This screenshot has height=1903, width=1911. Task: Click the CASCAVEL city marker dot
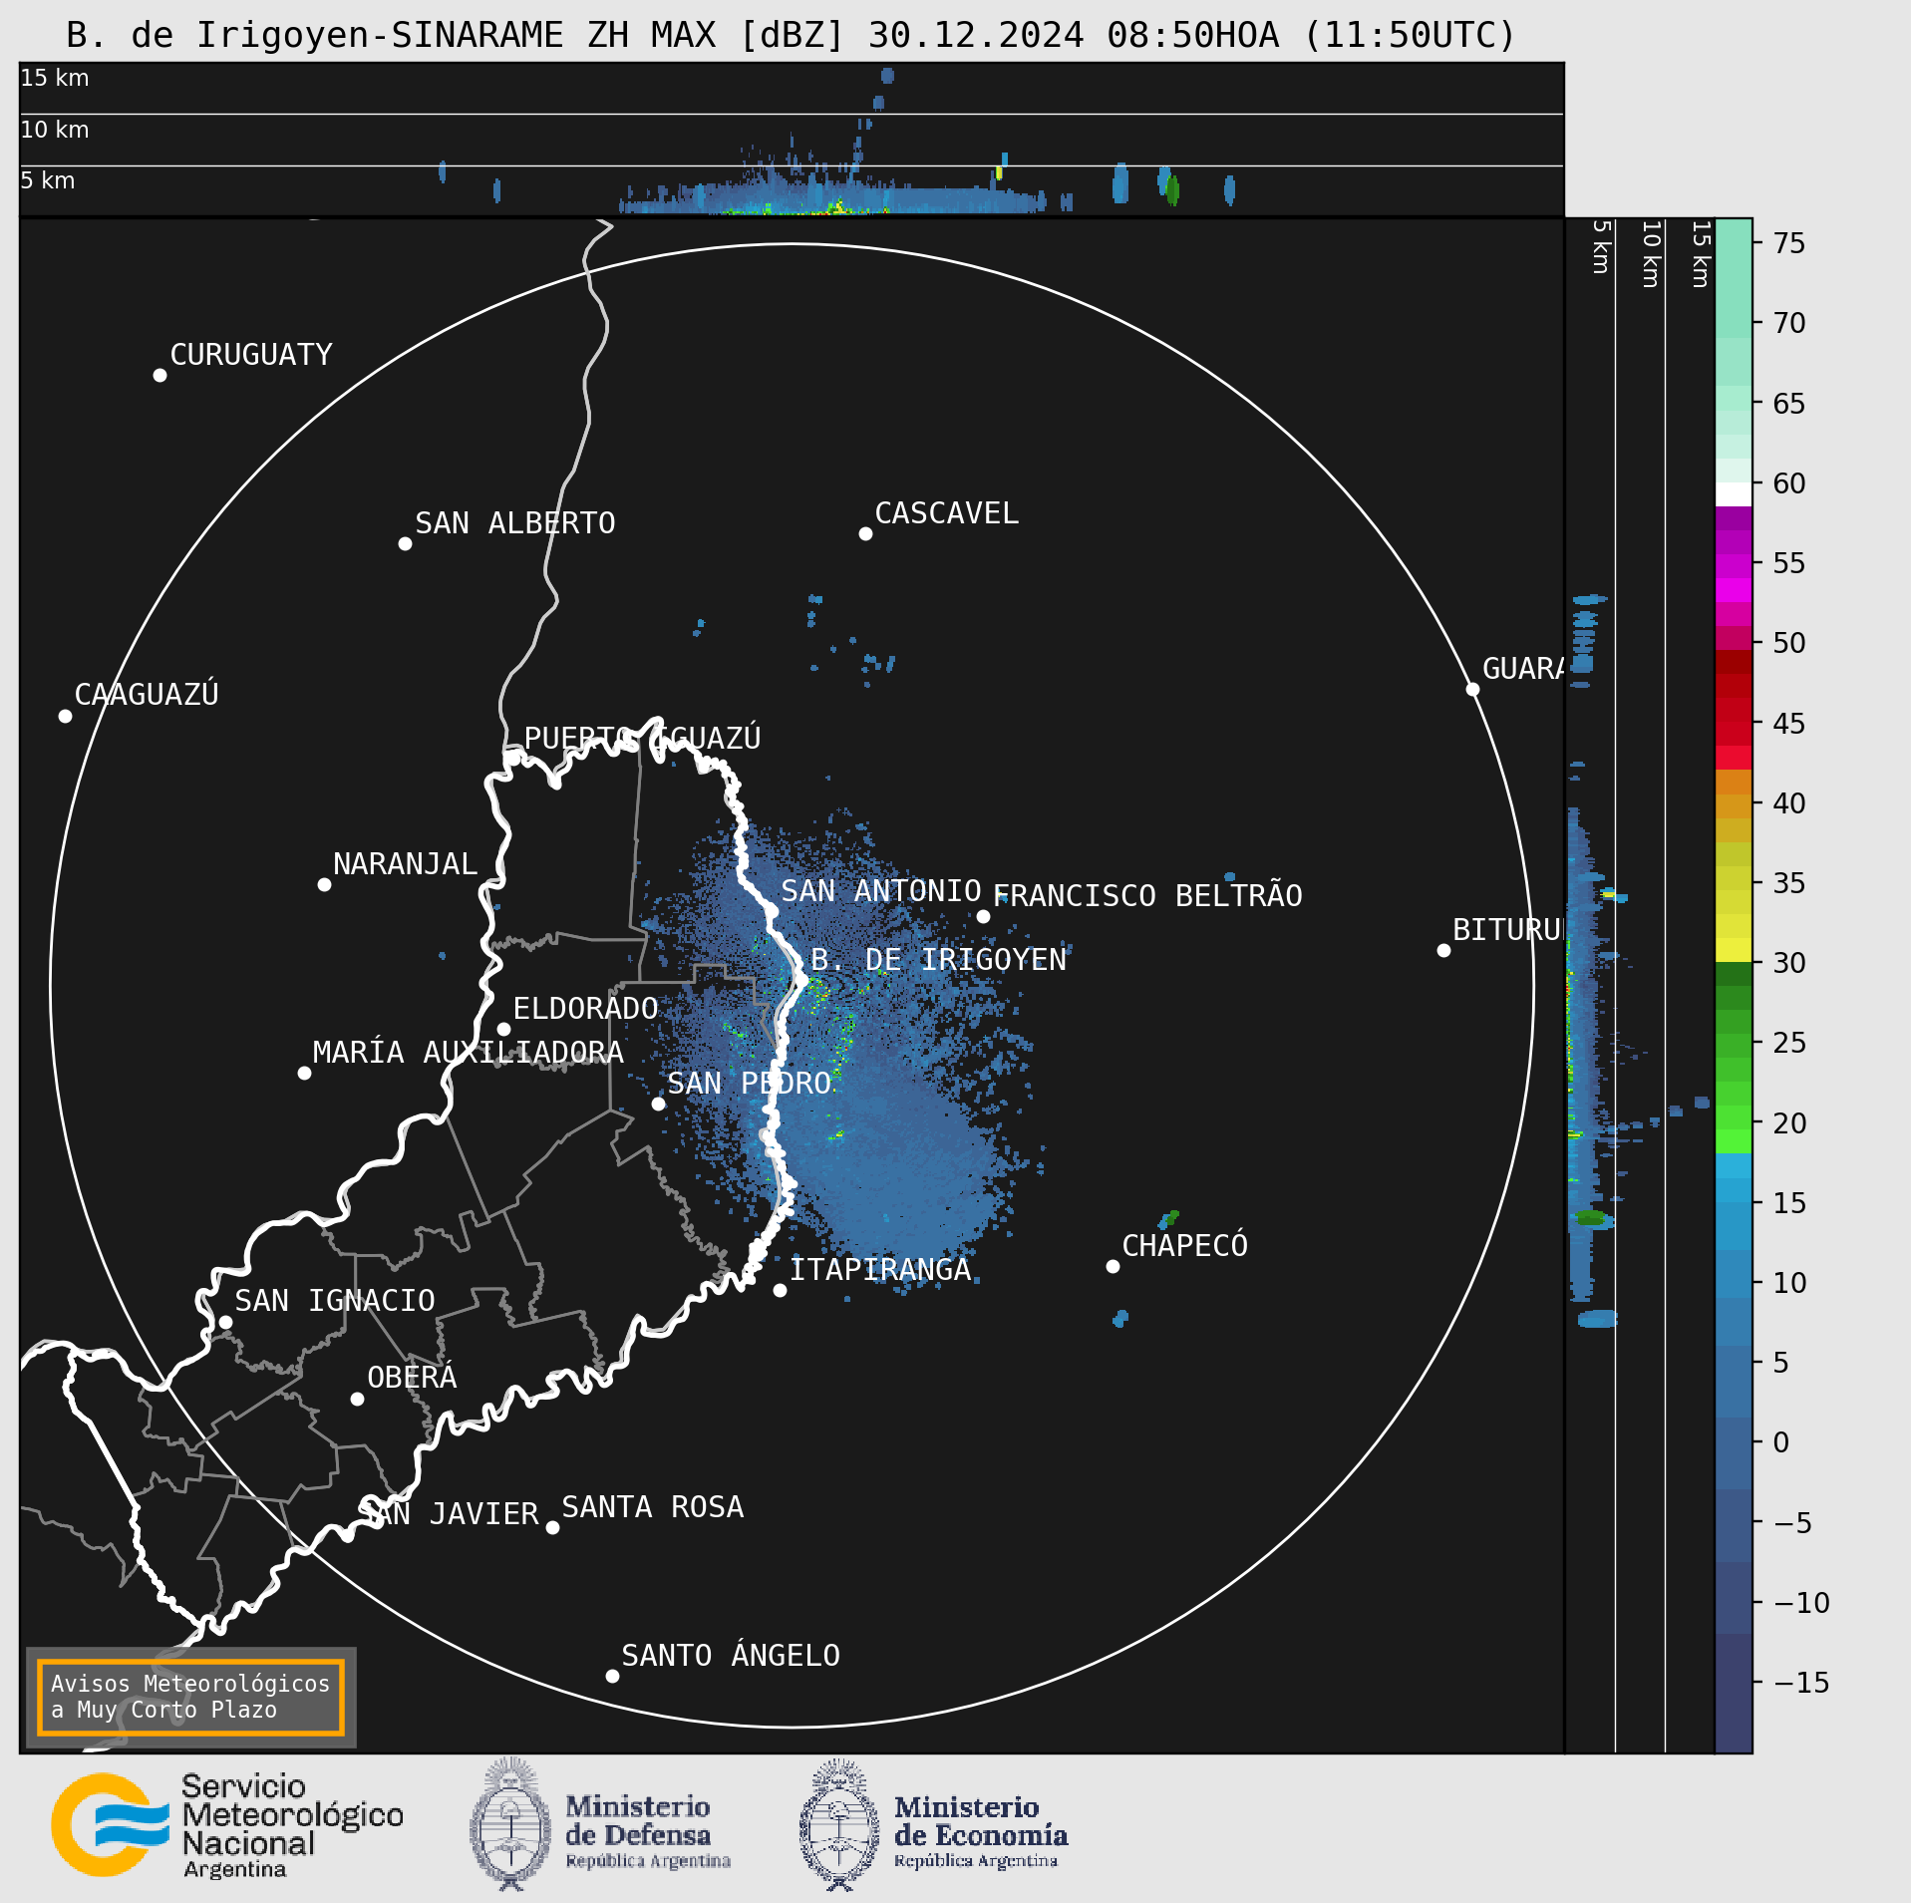pyautogui.click(x=865, y=533)
